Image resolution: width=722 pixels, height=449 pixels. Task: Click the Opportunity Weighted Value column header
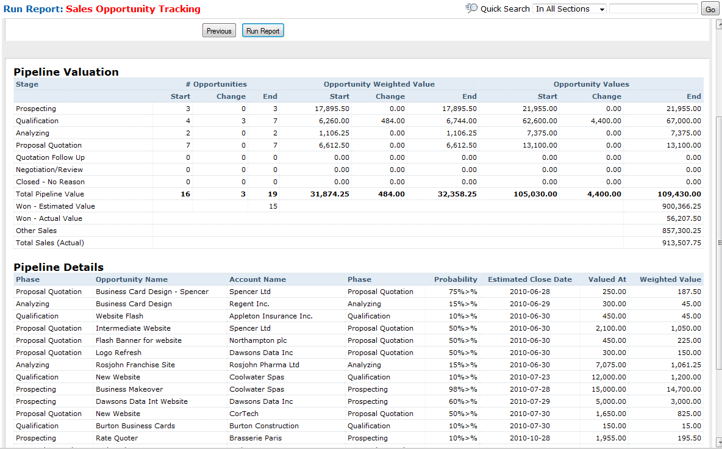379,84
